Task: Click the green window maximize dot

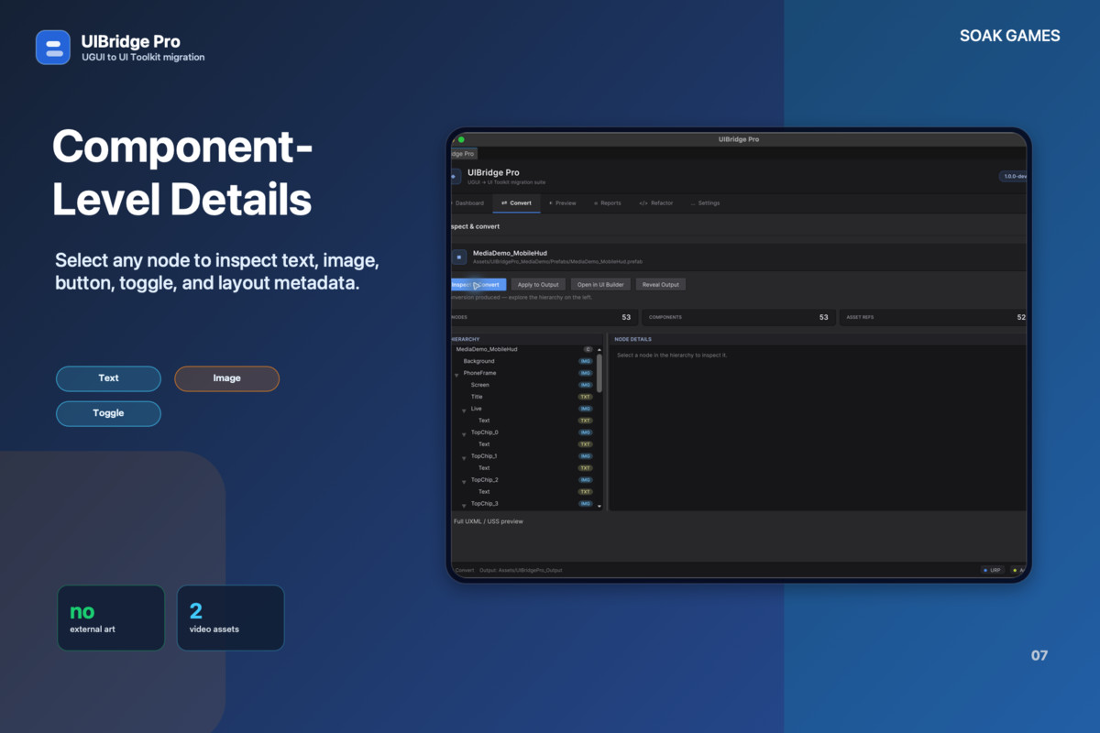Action: click(x=461, y=139)
